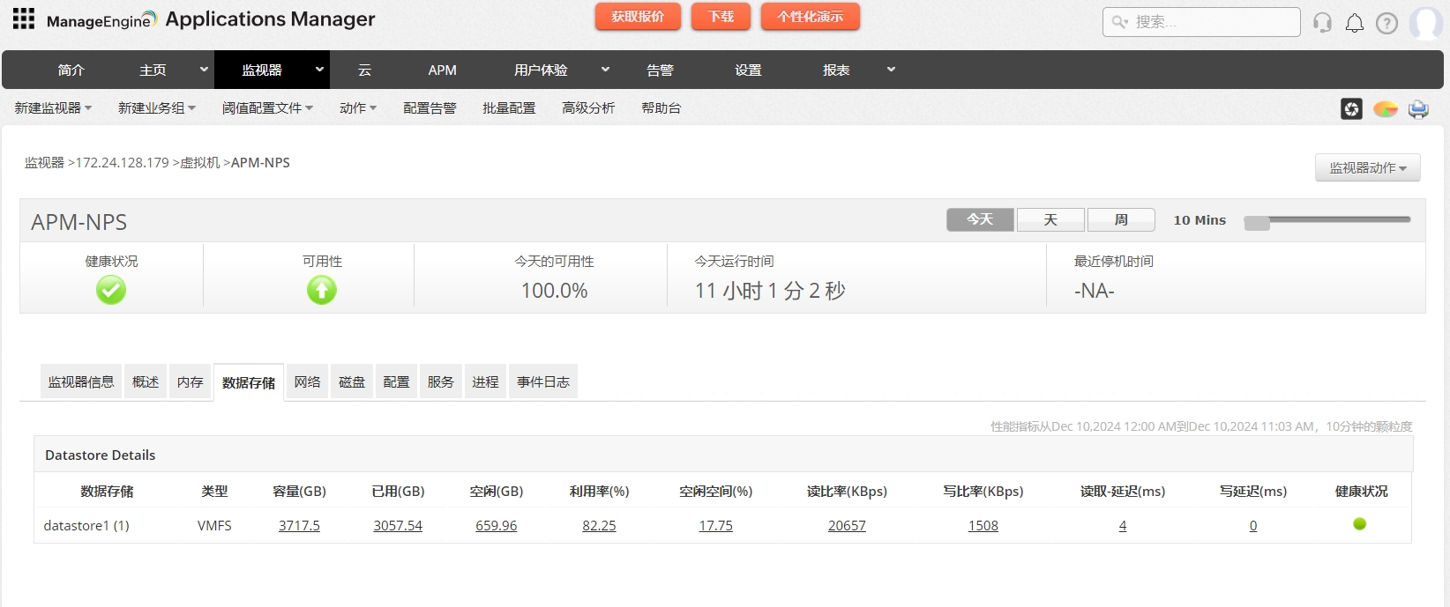Click the free value 659.96
1450x607 pixels.
pos(497,525)
